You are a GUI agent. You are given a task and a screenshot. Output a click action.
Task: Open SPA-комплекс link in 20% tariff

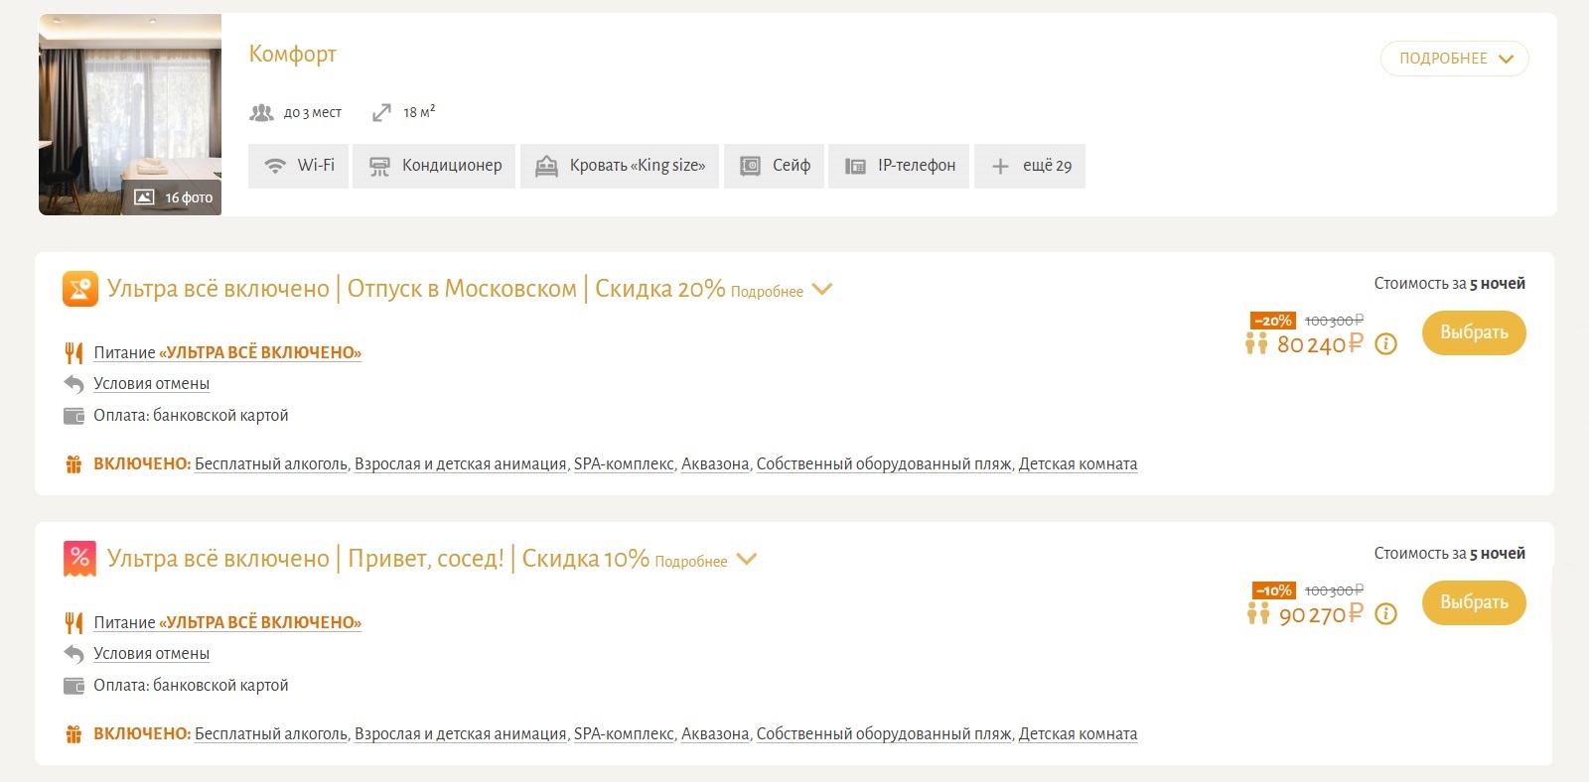click(x=624, y=464)
